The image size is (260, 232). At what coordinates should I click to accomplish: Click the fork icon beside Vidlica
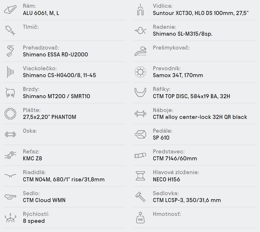[x=140, y=10]
